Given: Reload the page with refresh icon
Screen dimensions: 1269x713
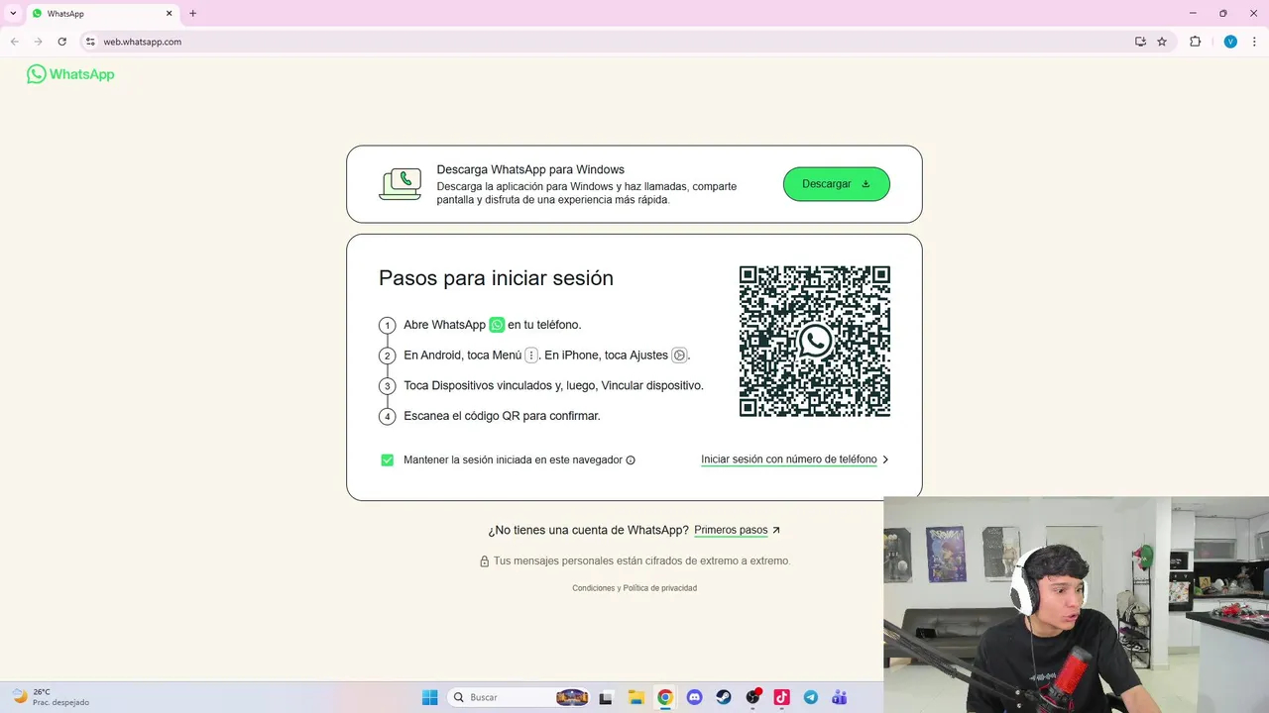Looking at the screenshot, I should point(61,42).
